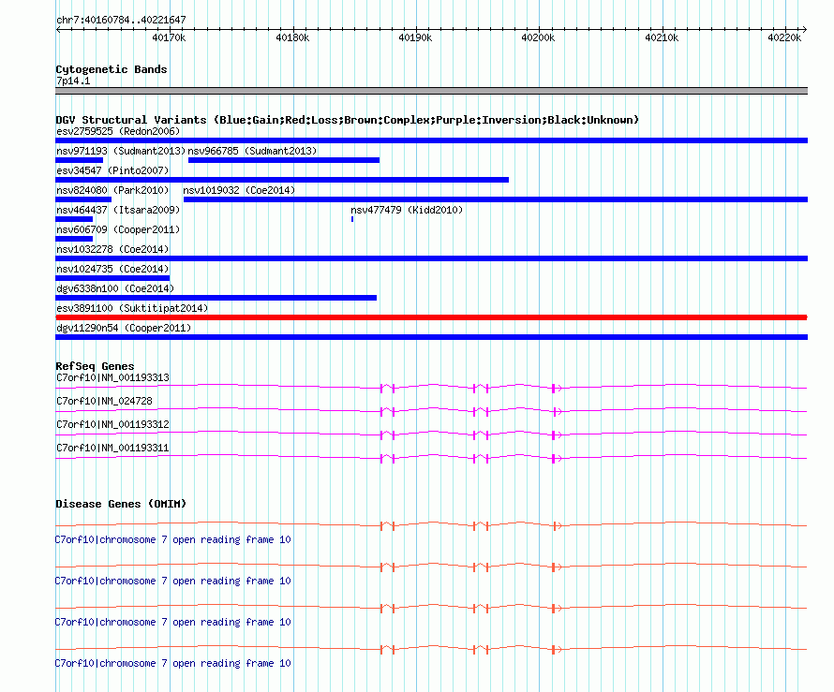Click the tiny blue mark under nsv477479
Screen dimensions: 834x692
pos(352,219)
